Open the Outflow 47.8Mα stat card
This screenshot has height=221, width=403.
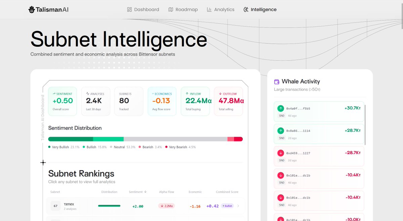pyautogui.click(x=228, y=101)
